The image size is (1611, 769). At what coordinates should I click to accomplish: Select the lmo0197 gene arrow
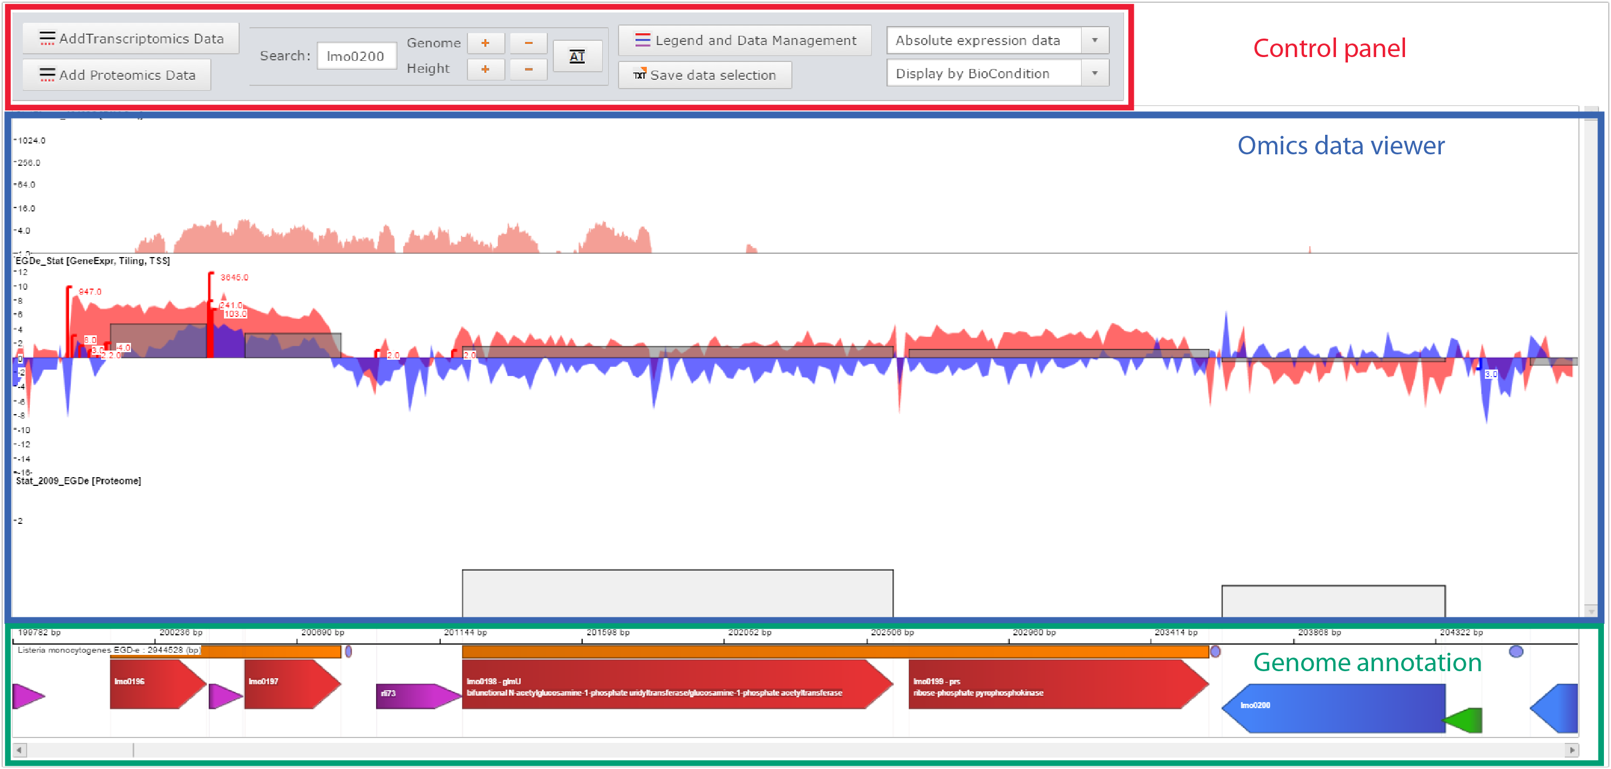click(x=292, y=684)
